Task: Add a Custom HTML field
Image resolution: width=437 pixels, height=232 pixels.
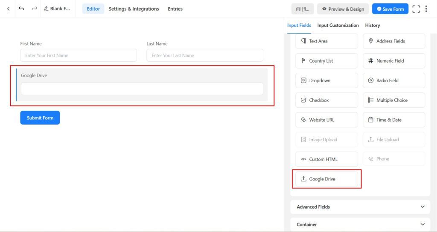Action: click(x=326, y=160)
